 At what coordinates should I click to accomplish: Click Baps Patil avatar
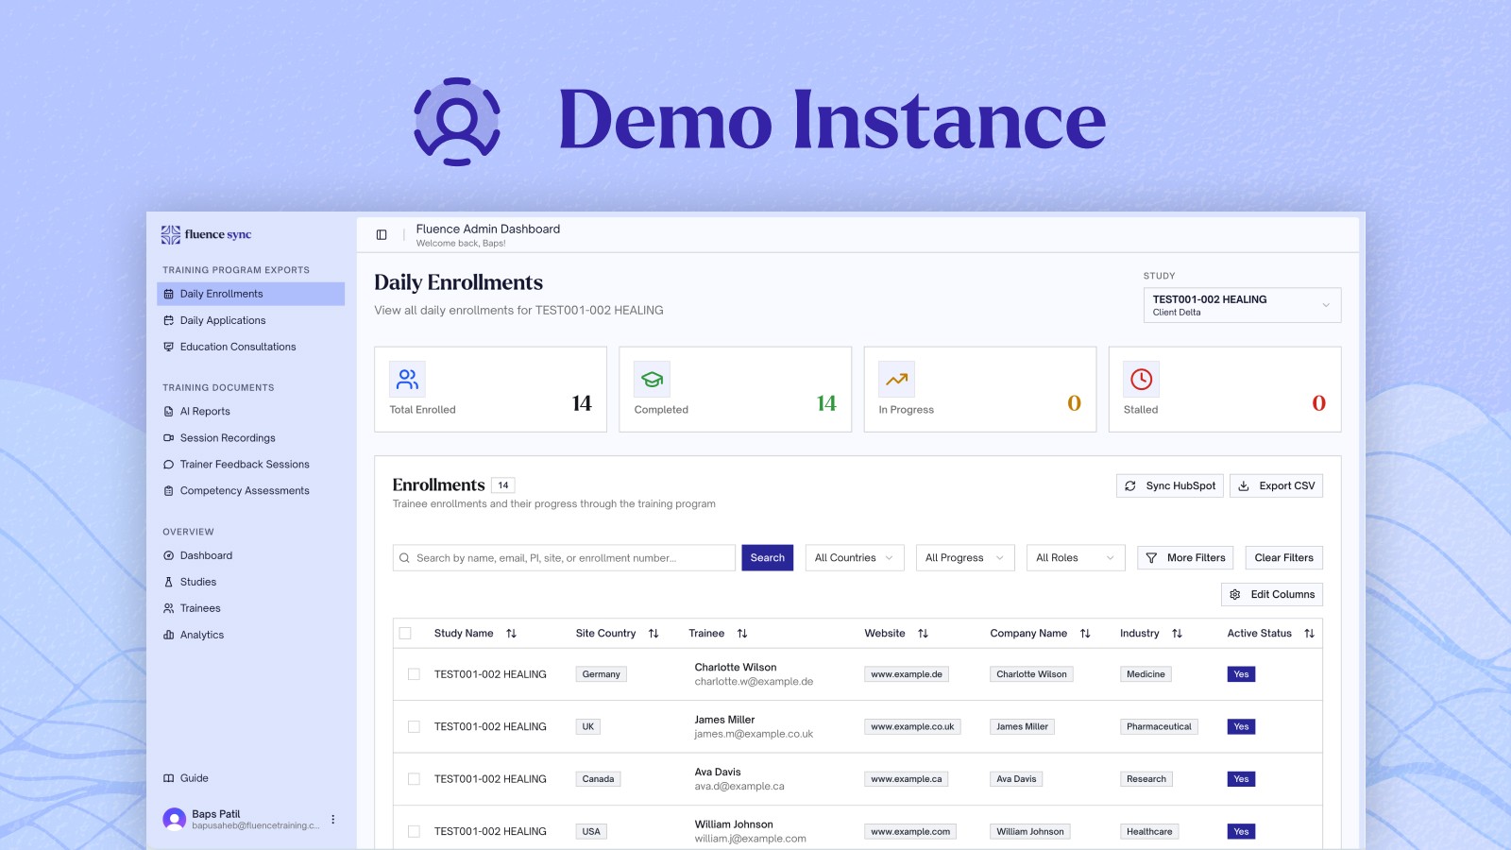coord(175,819)
